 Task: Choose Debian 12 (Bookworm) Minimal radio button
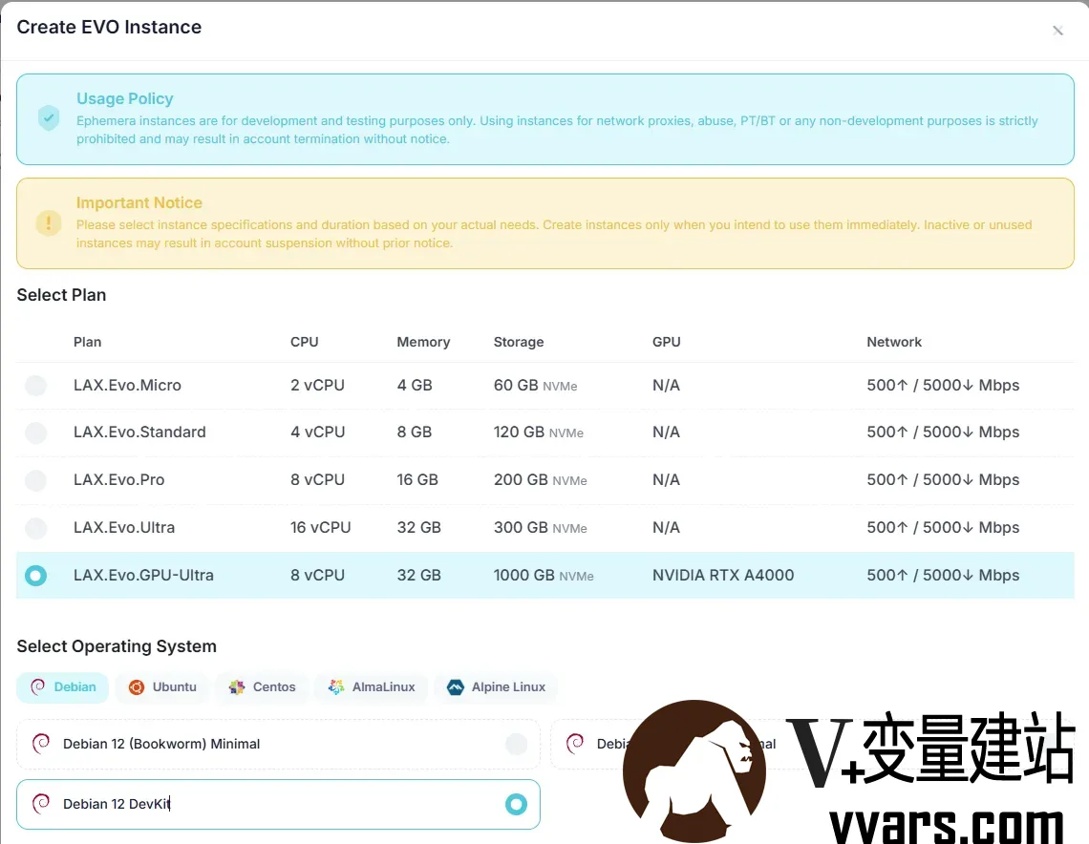tap(516, 744)
